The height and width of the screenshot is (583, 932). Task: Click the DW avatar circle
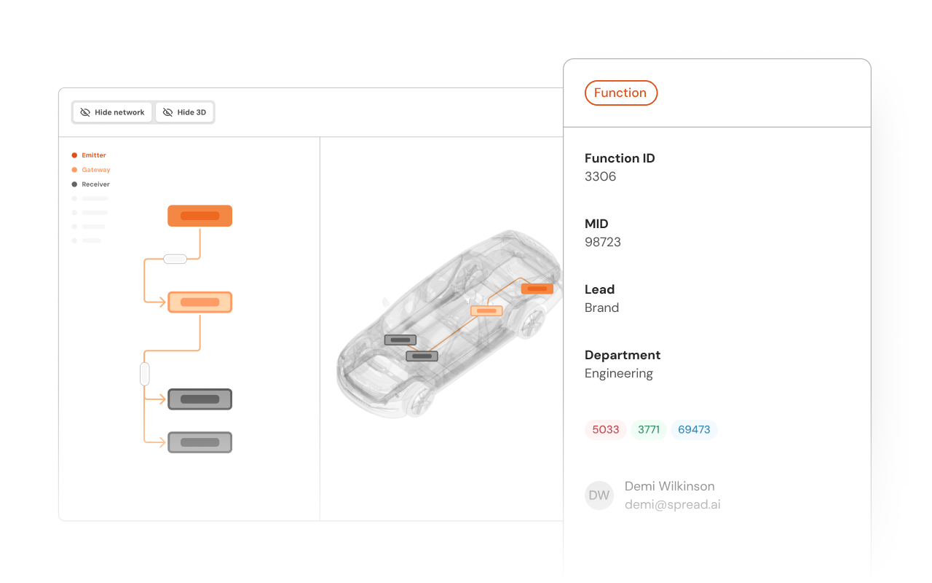click(x=599, y=496)
